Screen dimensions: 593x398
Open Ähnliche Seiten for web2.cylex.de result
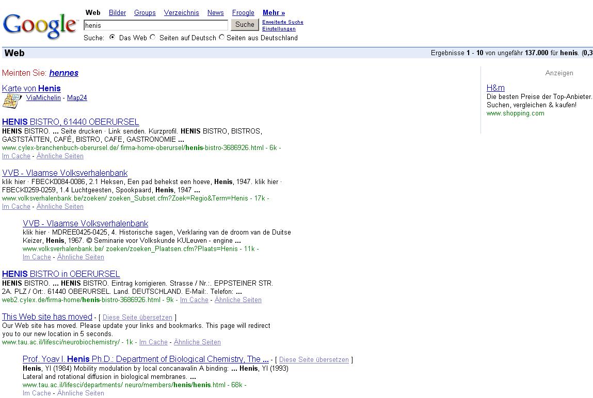[238, 300]
